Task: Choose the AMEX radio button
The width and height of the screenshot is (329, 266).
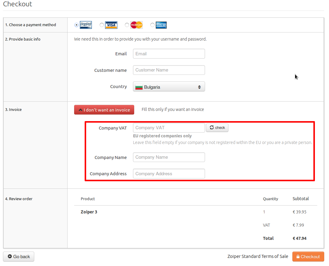Action: coord(152,25)
